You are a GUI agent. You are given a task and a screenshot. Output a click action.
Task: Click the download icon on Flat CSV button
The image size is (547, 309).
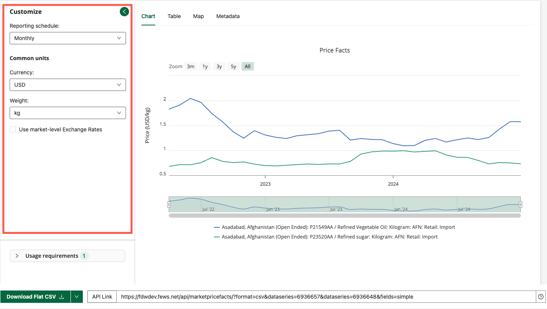(x=62, y=297)
